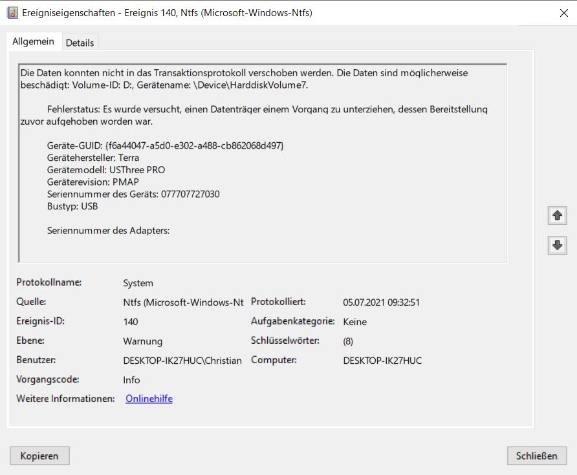577x475 pixels.
Task: Open the Onlinehilfe link
Action: click(x=149, y=399)
